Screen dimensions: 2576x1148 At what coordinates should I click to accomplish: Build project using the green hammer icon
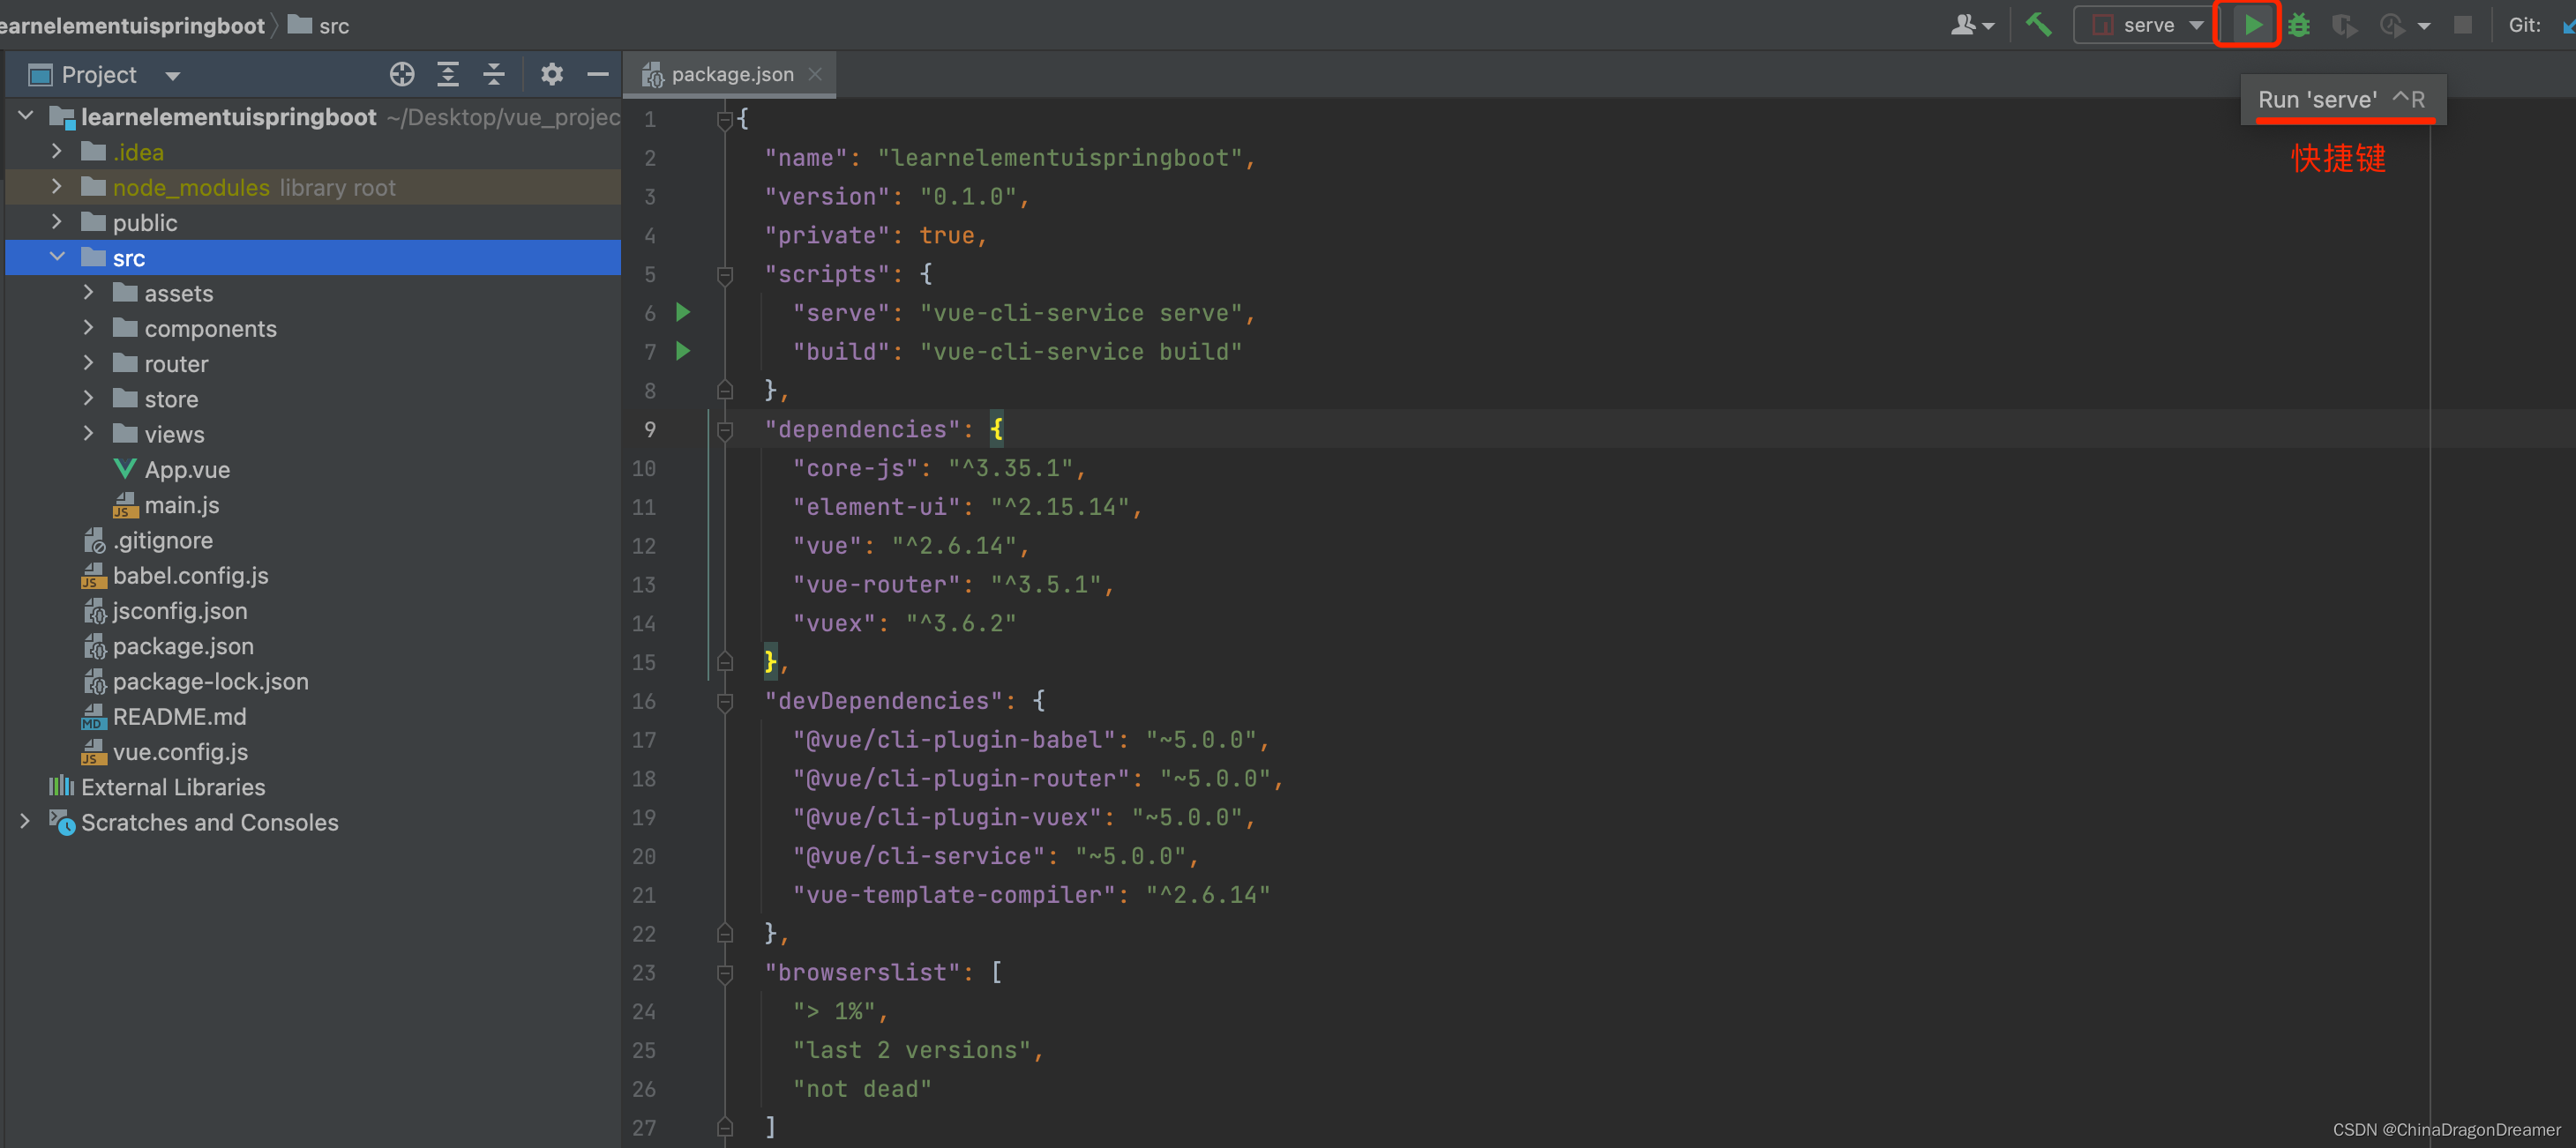click(2038, 25)
